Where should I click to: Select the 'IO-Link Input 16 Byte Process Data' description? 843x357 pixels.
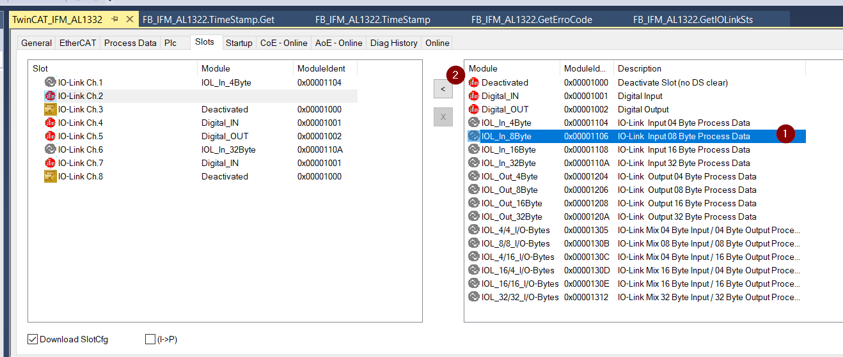[684, 149]
